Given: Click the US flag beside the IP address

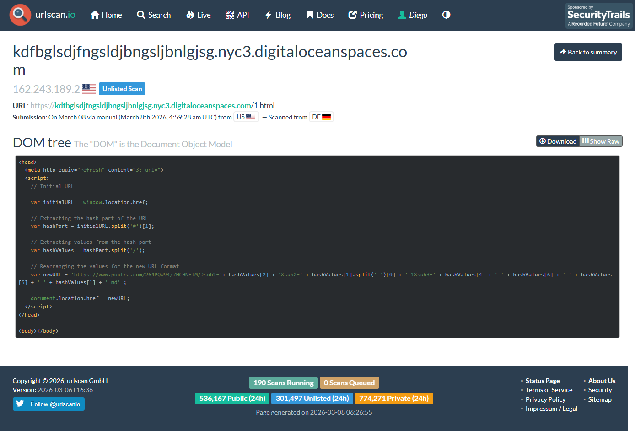Looking at the screenshot, I should (89, 88).
